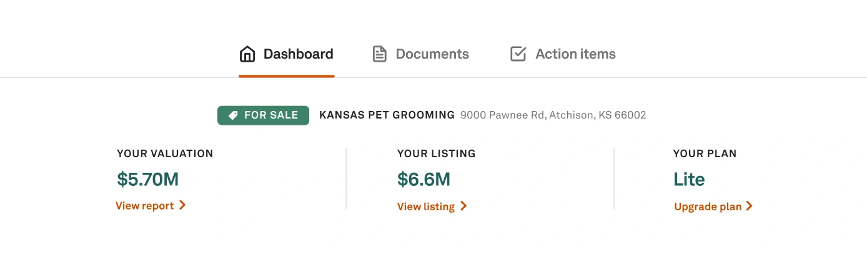Click the price tag icon in the For Sale badge
Screen dimensions: 867x257
click(x=232, y=115)
